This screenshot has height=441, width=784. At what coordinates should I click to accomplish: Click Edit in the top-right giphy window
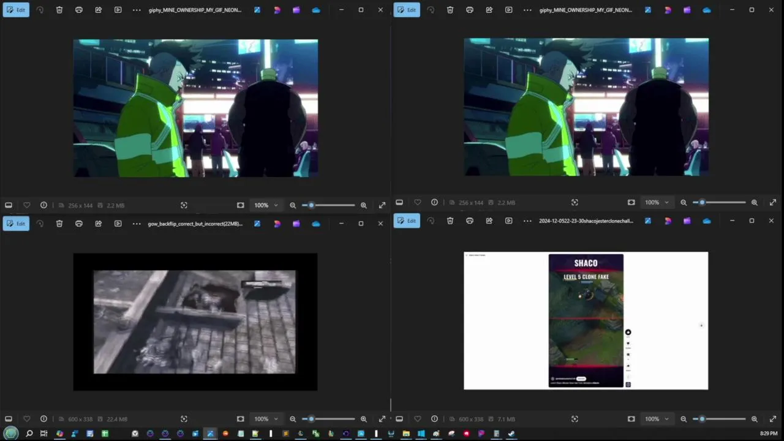point(407,10)
